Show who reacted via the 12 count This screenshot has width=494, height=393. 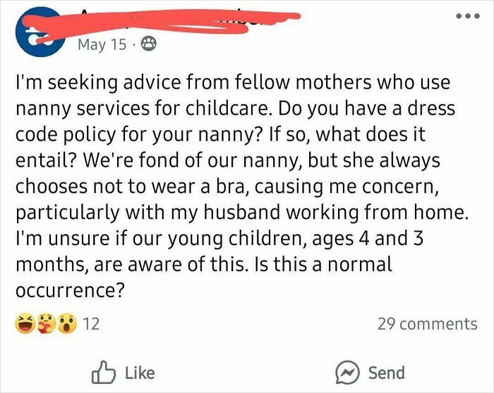tap(91, 324)
